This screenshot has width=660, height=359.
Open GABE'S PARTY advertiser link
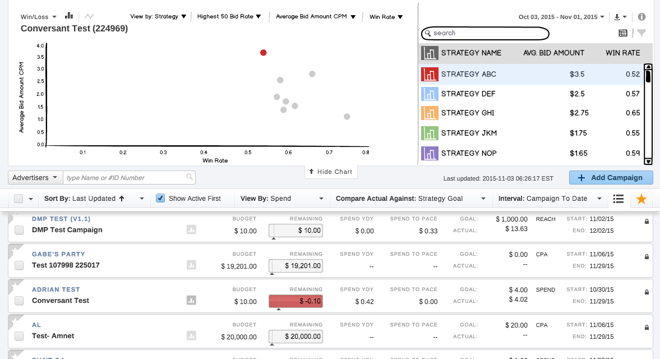pos(58,254)
